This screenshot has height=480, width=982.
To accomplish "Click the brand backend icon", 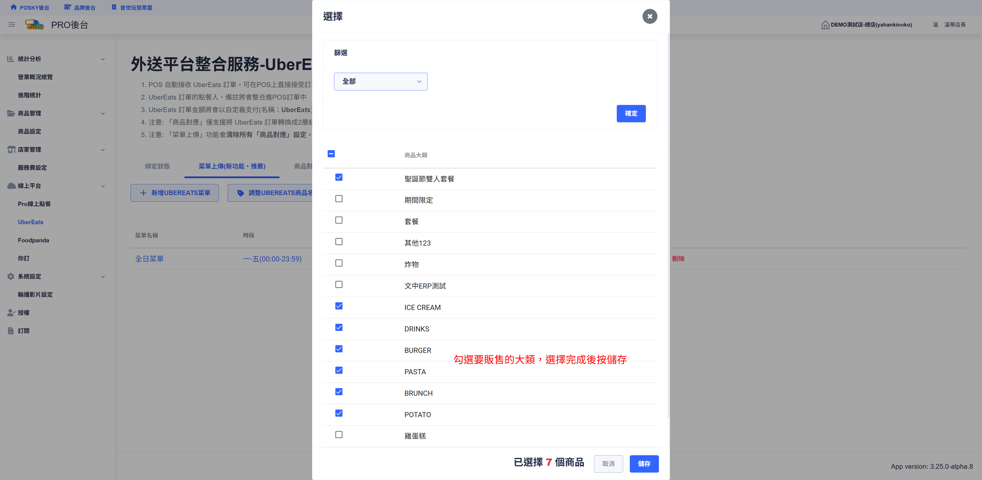I will point(67,7).
